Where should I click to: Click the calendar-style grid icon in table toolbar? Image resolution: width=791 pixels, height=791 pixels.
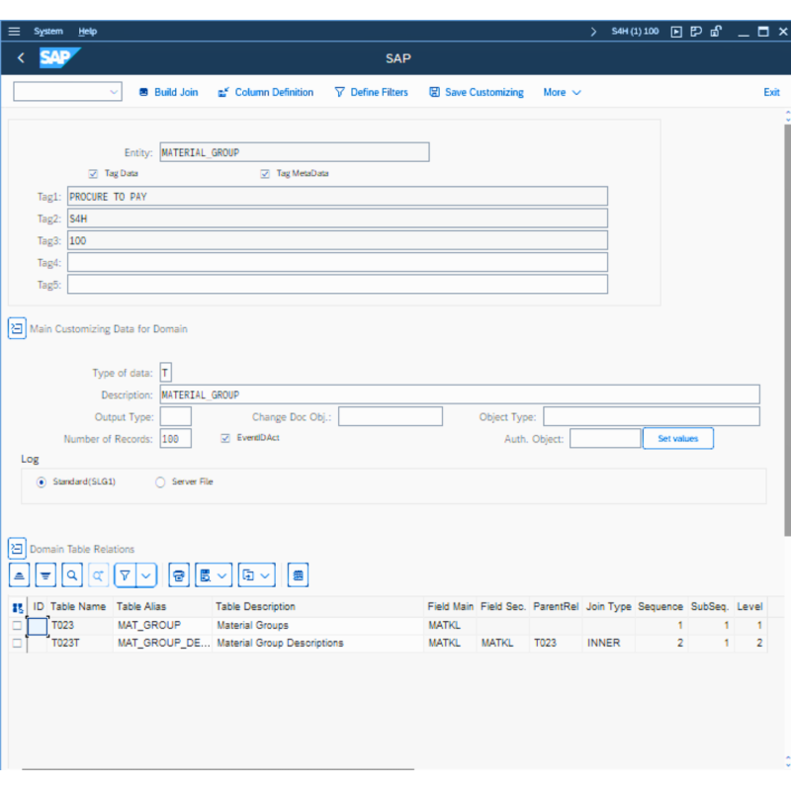pyautogui.click(x=299, y=574)
